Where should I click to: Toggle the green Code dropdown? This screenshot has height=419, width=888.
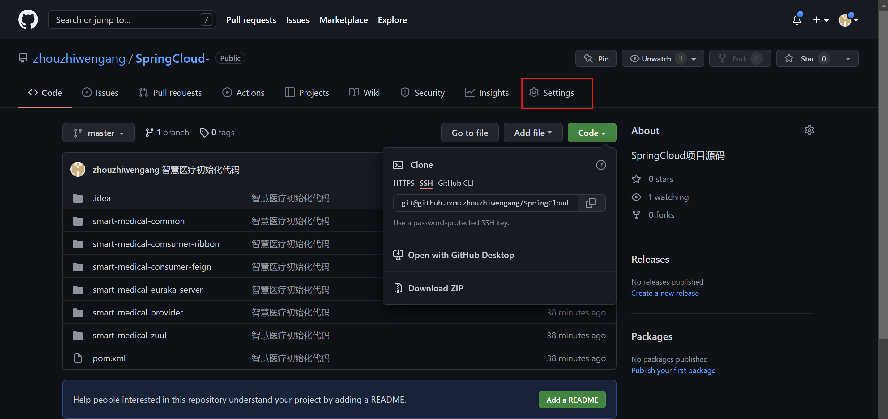tap(591, 133)
